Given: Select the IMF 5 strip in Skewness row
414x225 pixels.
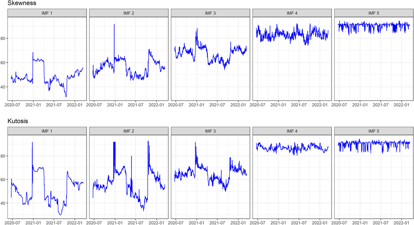Looking at the screenshot, I should click(374, 13).
